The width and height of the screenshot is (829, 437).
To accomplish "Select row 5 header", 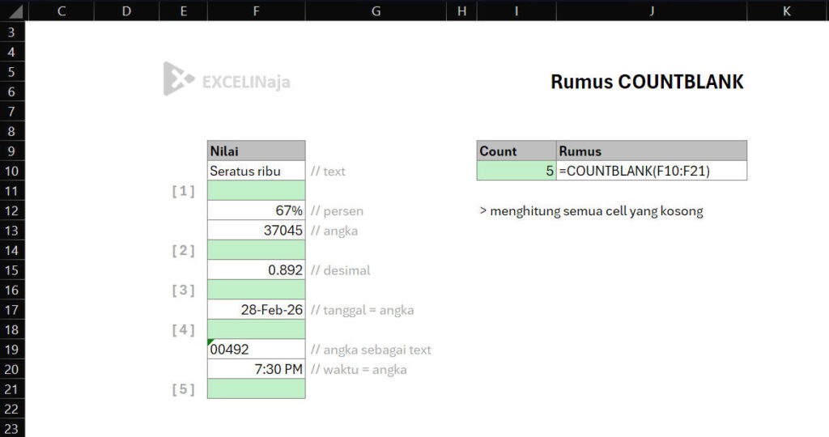I will (12, 72).
